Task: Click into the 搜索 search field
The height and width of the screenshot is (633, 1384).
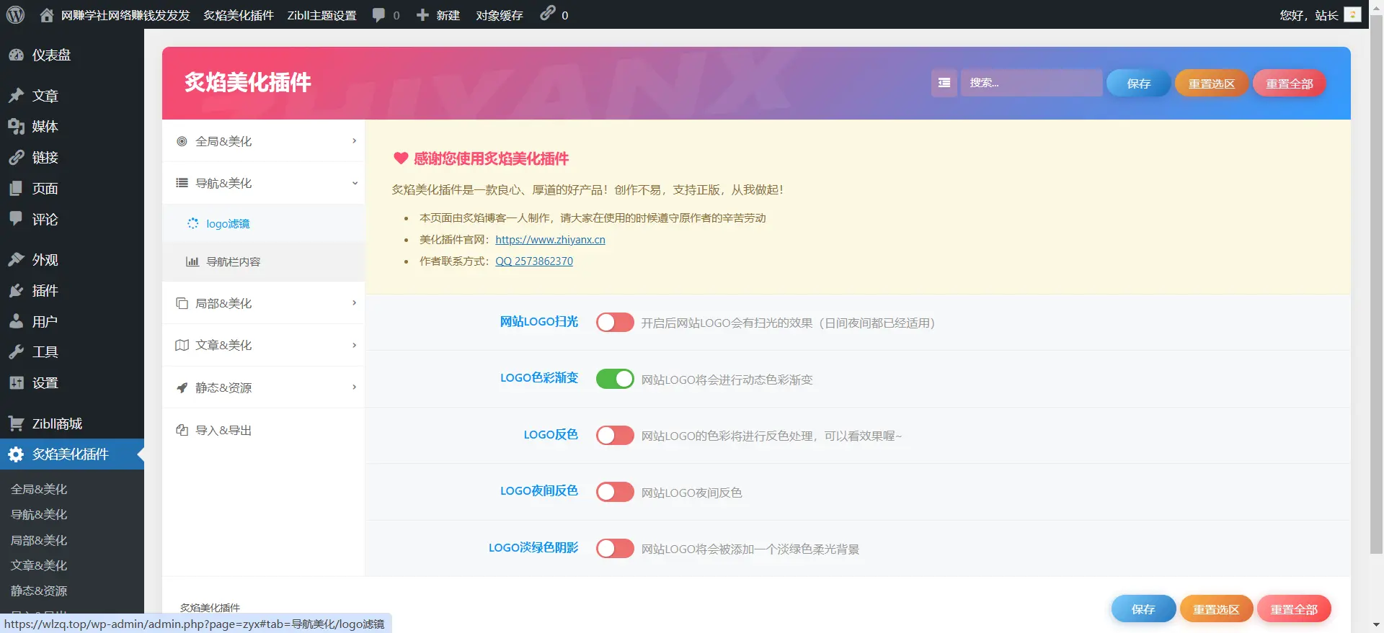Action: (1032, 83)
